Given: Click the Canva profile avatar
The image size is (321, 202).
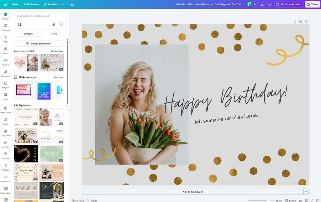Looking at the screenshot, I should point(249,4).
